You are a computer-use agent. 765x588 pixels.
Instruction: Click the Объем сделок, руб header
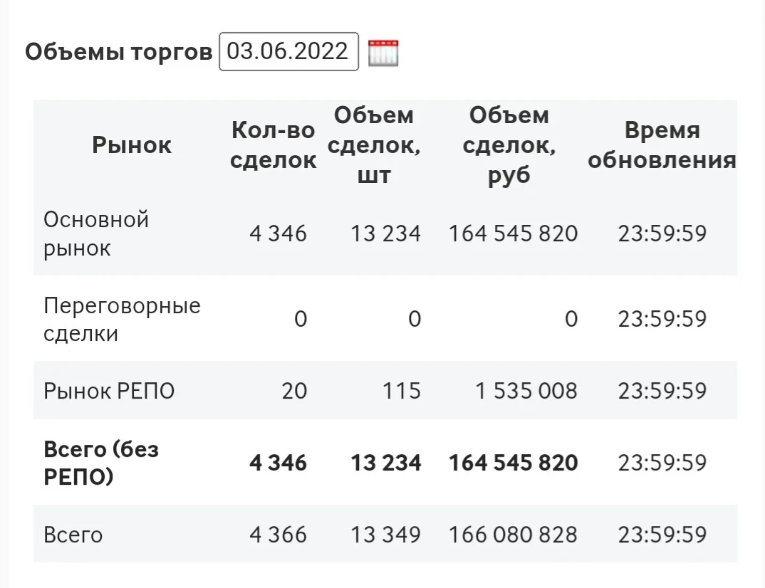509,145
